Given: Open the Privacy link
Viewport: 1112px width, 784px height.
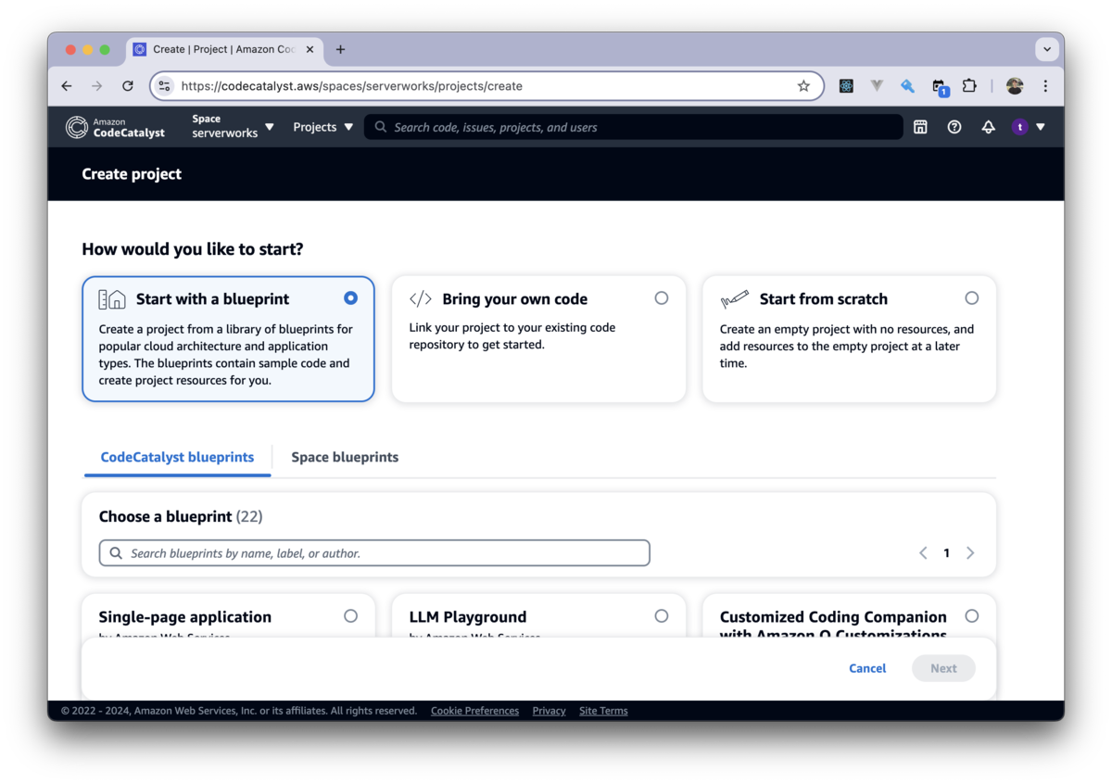Looking at the screenshot, I should (x=549, y=711).
